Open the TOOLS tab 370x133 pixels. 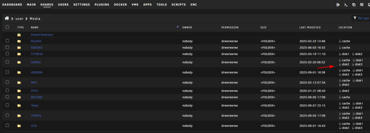(162, 4)
